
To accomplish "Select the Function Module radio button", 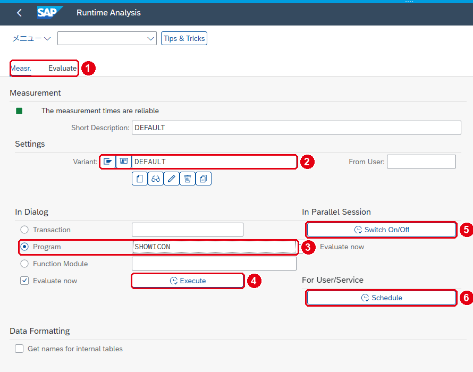I will (x=24, y=264).
